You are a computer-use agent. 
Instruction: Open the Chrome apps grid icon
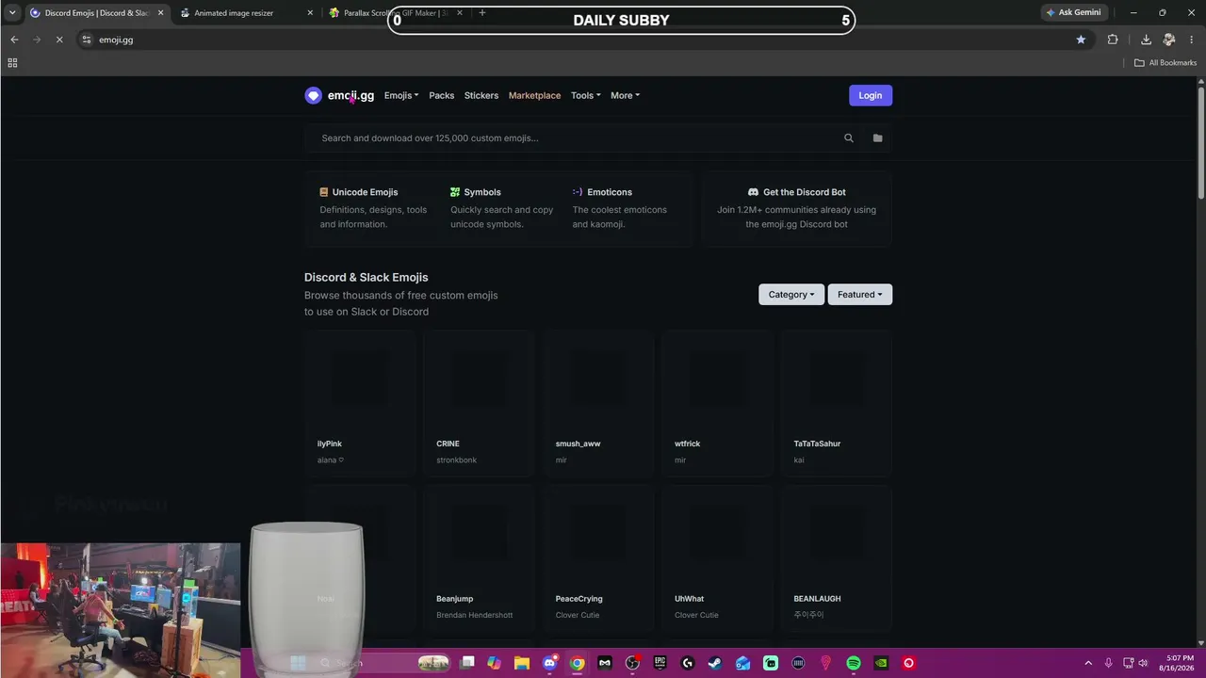point(12,63)
